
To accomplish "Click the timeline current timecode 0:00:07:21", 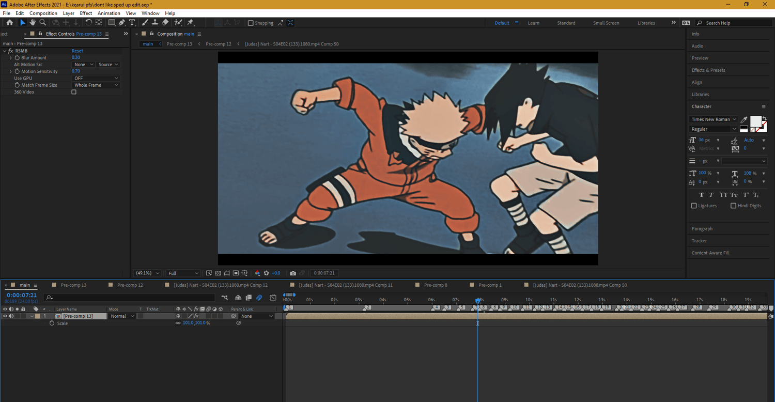I will pos(22,296).
